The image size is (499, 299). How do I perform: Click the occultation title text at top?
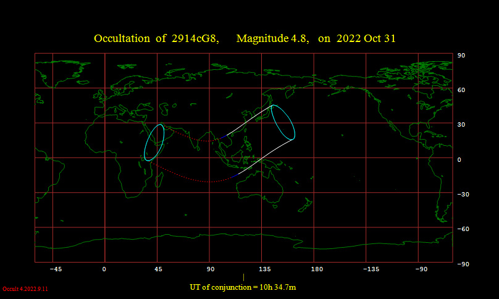pyautogui.click(x=244, y=38)
